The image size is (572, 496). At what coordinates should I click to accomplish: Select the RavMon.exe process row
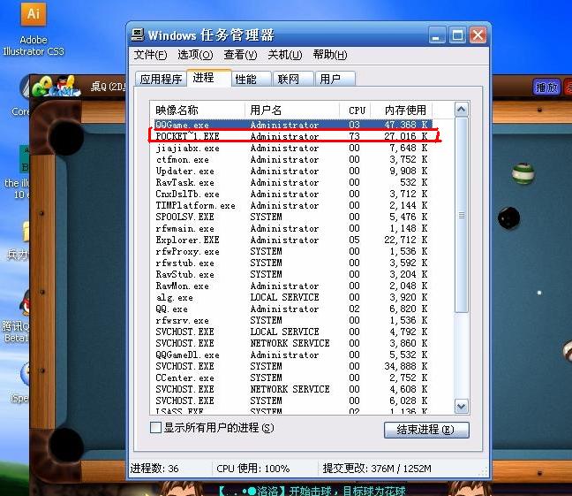pyautogui.click(x=291, y=286)
